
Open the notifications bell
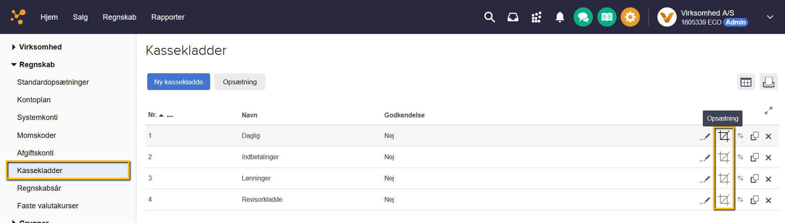(560, 17)
